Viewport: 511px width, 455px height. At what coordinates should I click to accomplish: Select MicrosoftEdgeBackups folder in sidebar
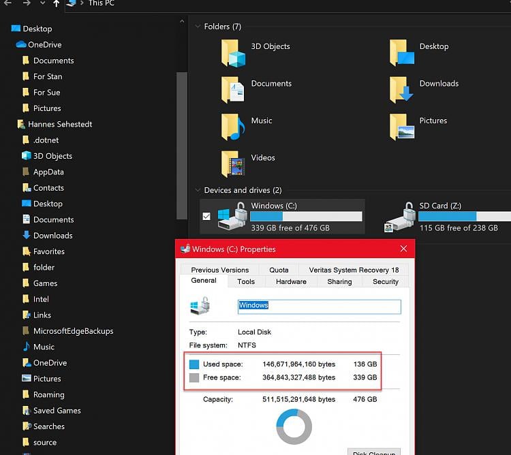(74, 330)
